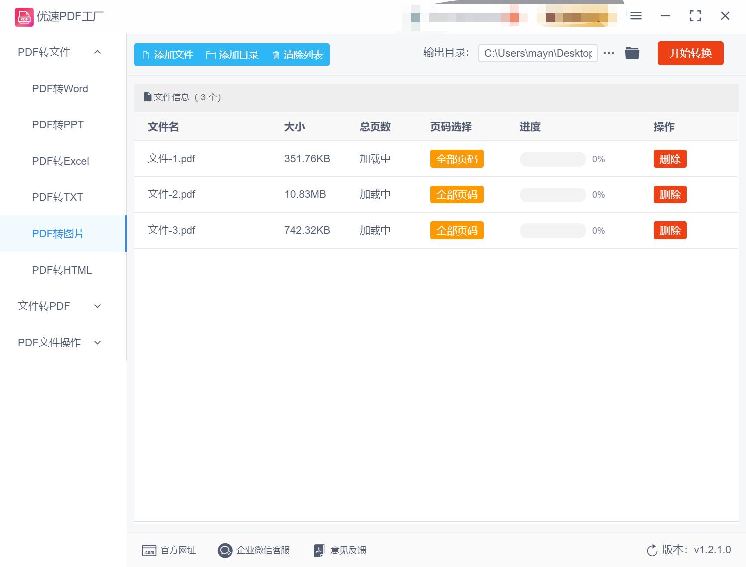Click the version refresh icon next to v1.2.1.0
Viewport: 746px width, 567px height.
pyautogui.click(x=652, y=550)
